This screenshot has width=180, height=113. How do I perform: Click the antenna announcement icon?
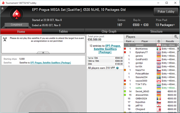5,39
